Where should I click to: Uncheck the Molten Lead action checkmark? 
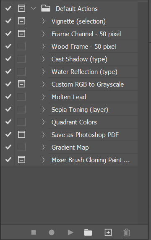[x=8, y=97]
